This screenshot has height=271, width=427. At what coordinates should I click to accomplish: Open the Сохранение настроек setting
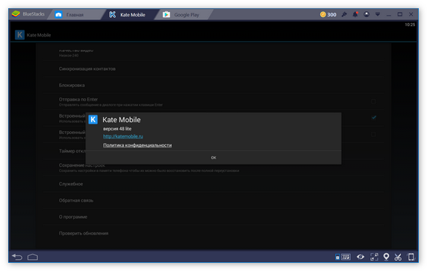(x=213, y=168)
